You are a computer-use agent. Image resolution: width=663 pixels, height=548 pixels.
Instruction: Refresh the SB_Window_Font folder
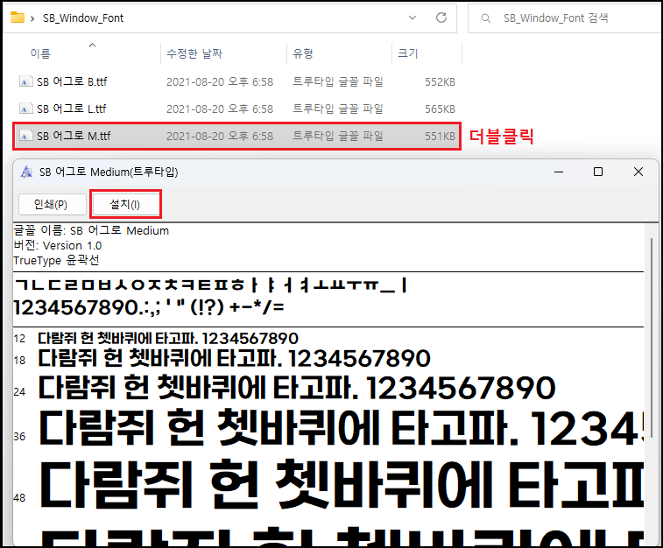tap(441, 18)
